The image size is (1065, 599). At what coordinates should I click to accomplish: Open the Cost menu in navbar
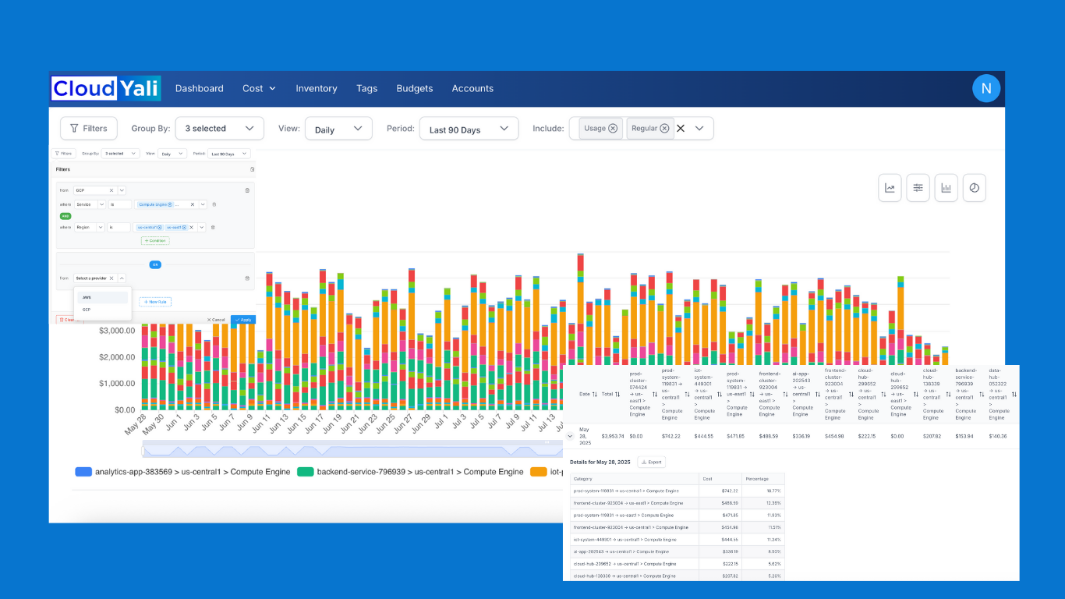tap(259, 88)
